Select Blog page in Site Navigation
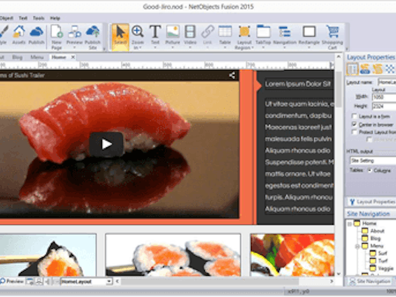The height and width of the screenshot is (297, 396). (x=376, y=238)
